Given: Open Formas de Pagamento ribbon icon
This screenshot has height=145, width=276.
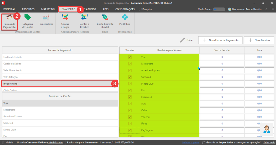Looking at the screenshot, I should [x=9, y=21].
